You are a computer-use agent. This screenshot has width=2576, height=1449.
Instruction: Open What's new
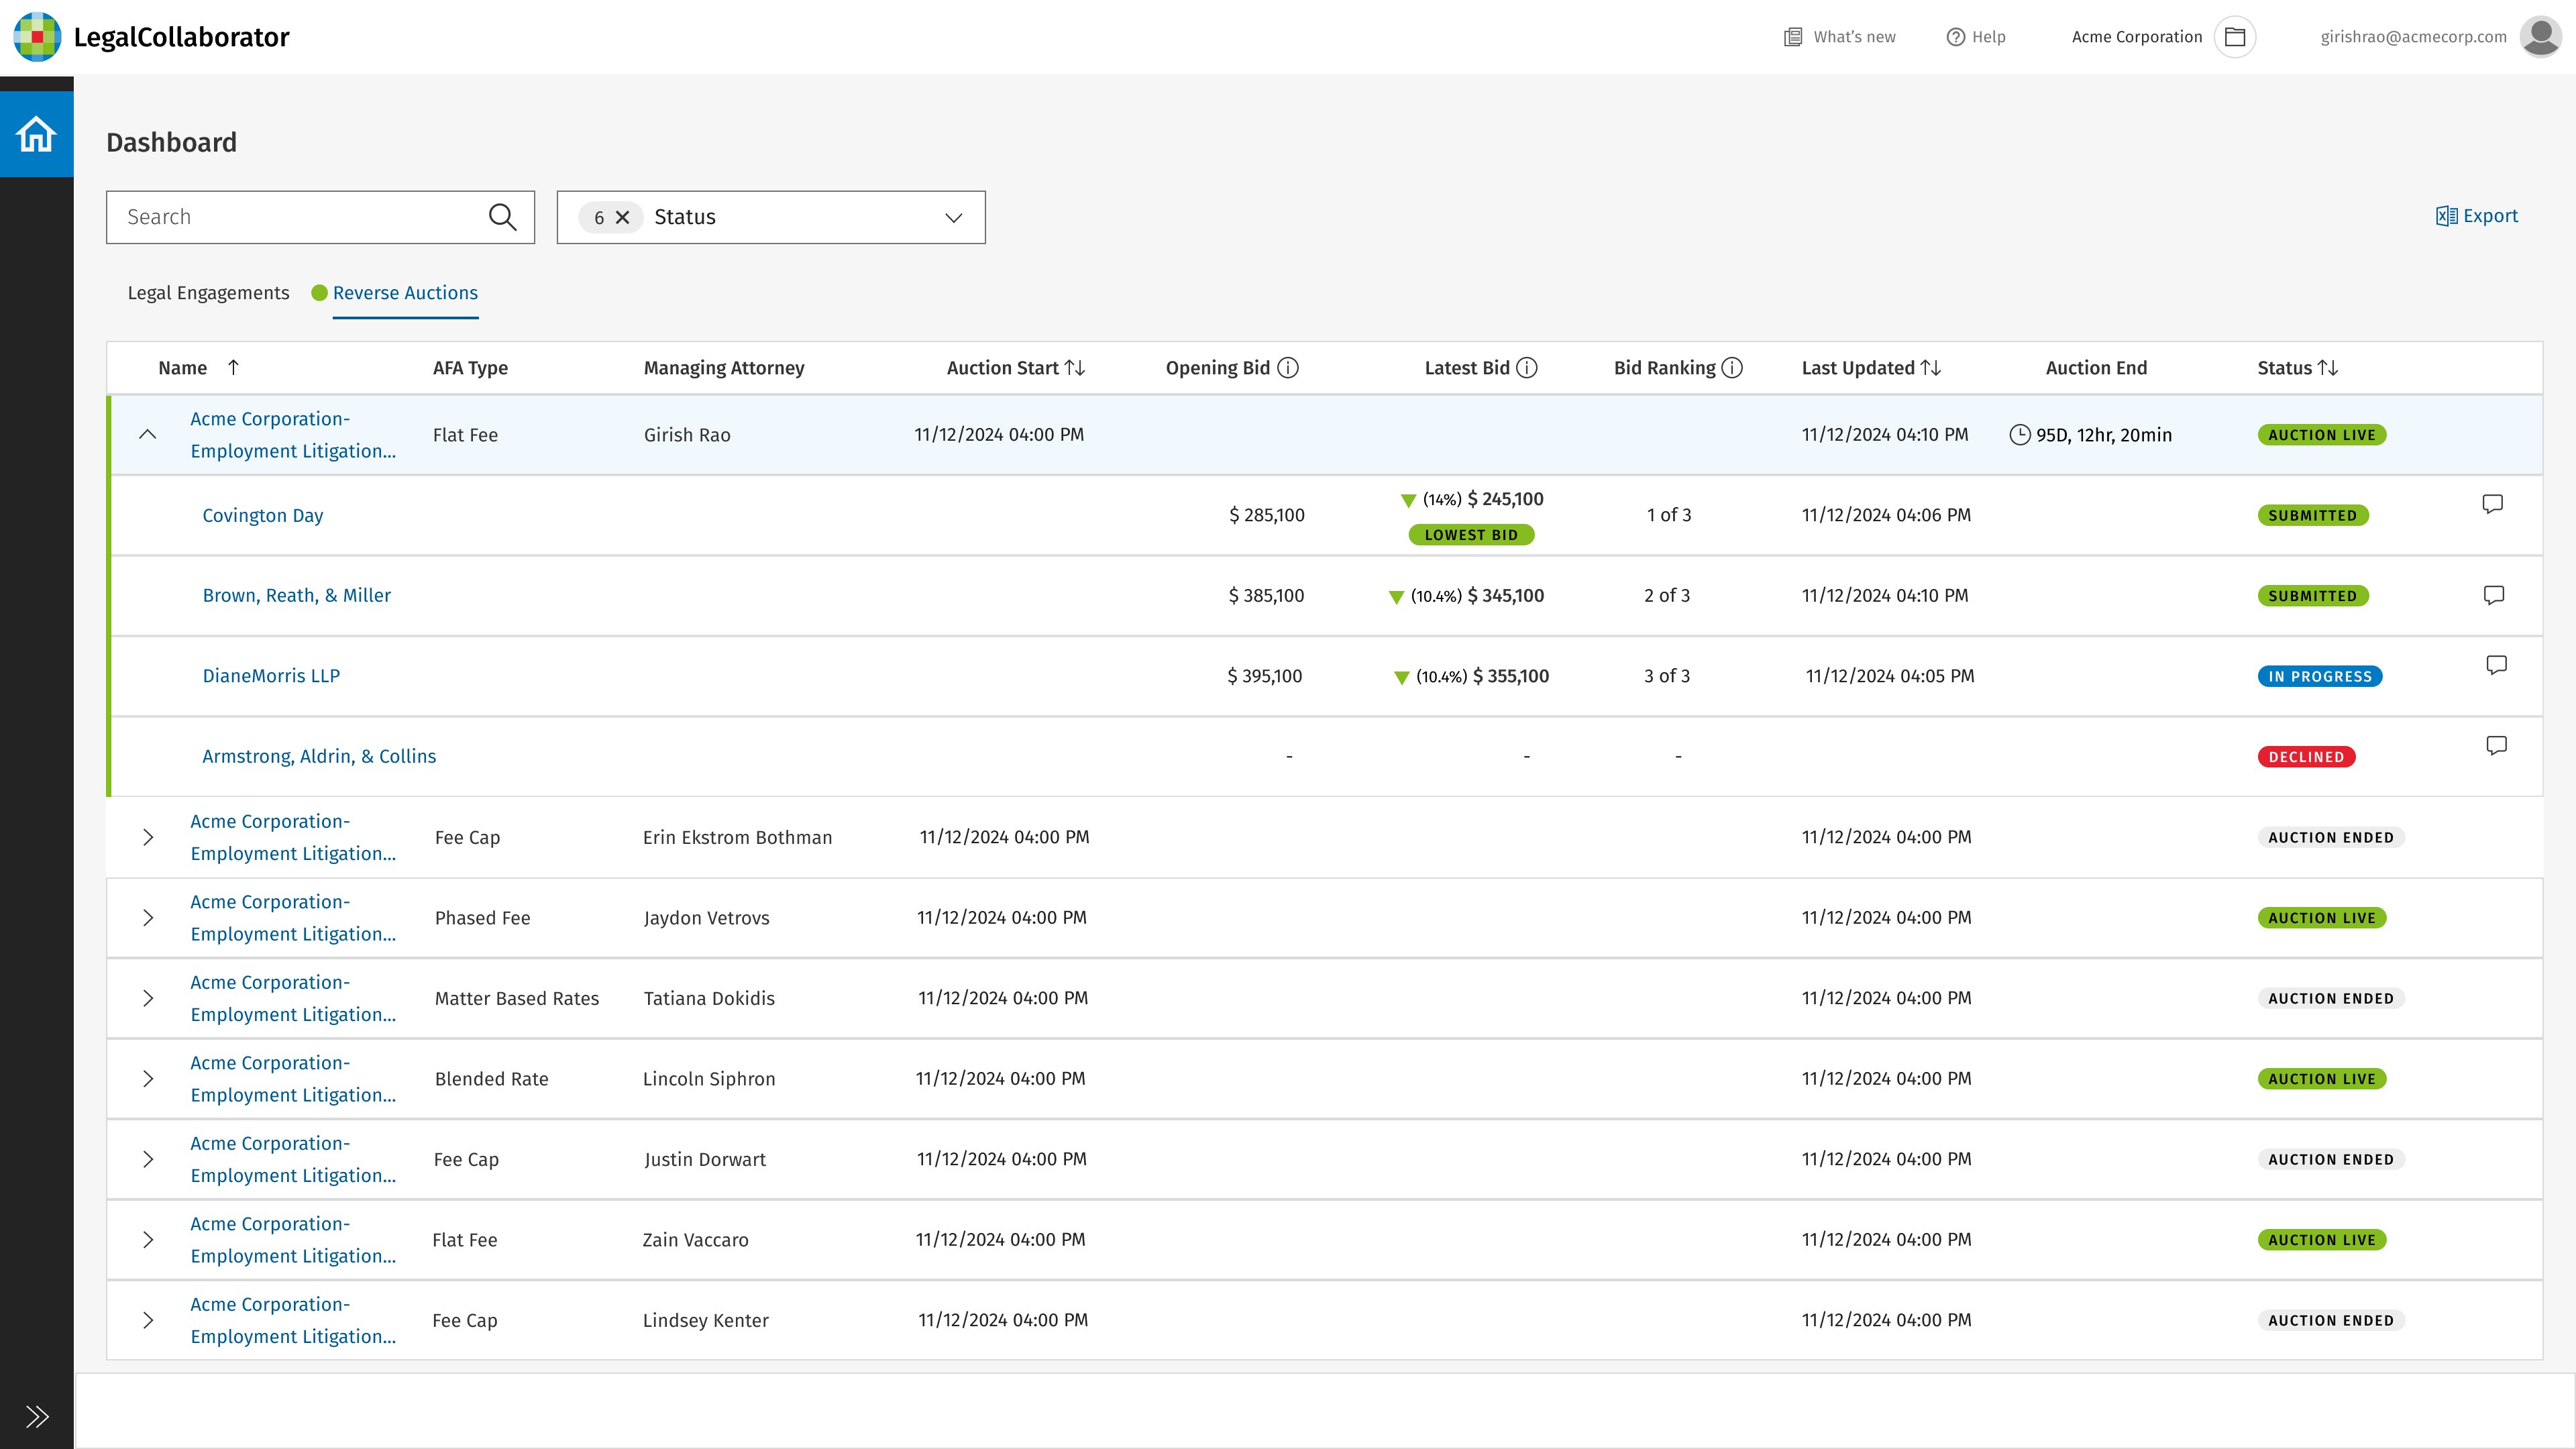tap(1840, 37)
